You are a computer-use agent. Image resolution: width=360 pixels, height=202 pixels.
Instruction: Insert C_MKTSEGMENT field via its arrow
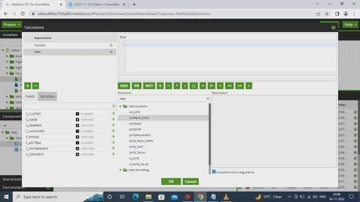click(x=112, y=148)
